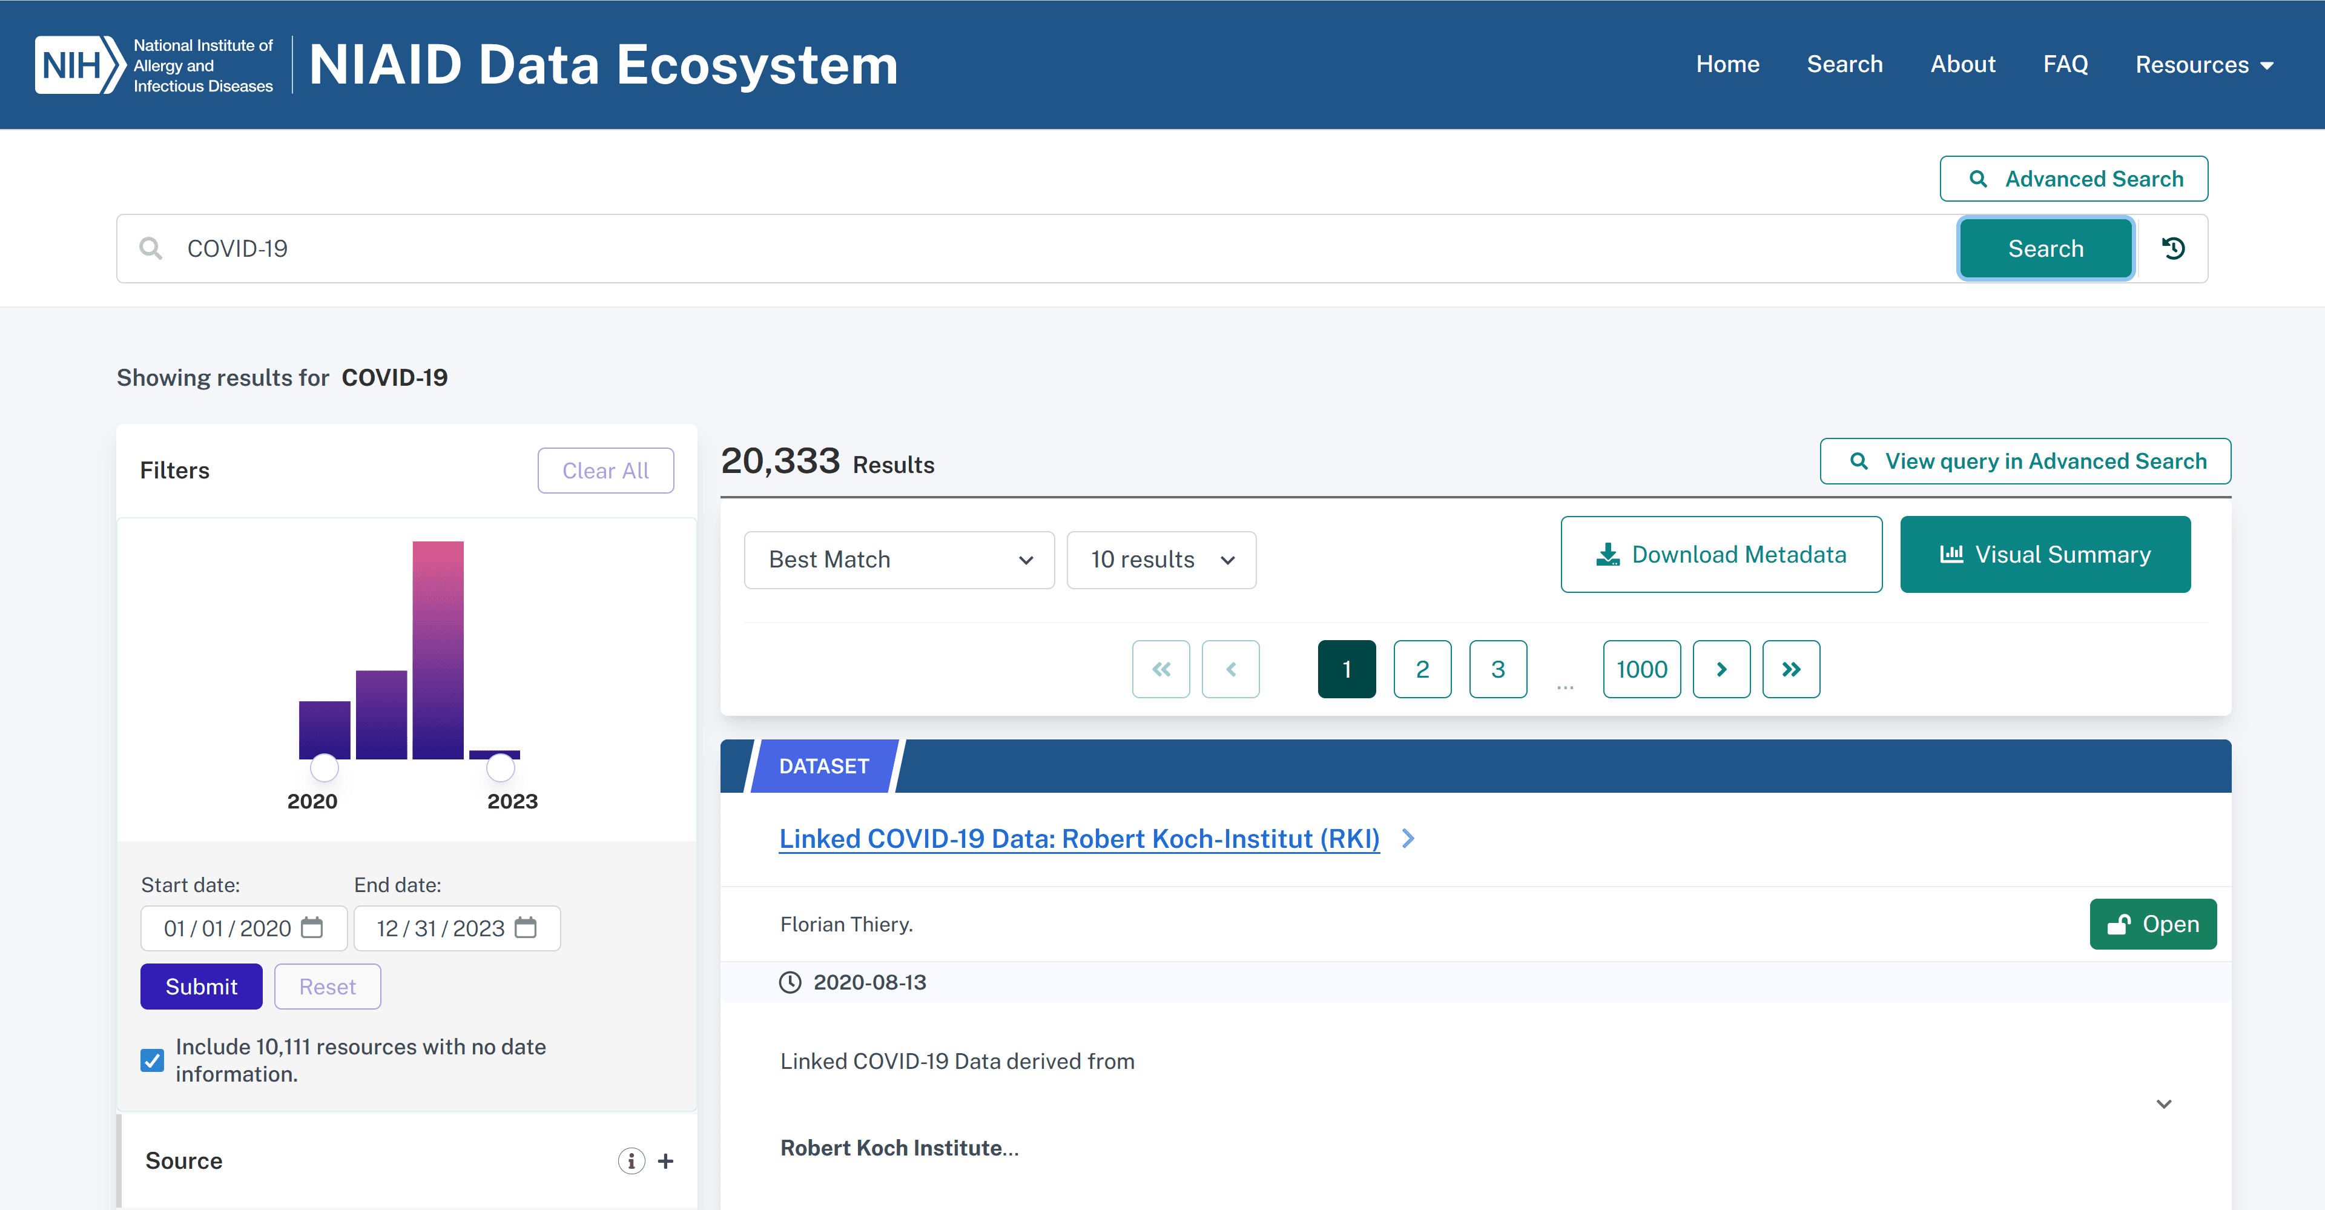Open Linked COVID-19 Data RKI dataset link
The width and height of the screenshot is (2325, 1210).
coord(1080,839)
